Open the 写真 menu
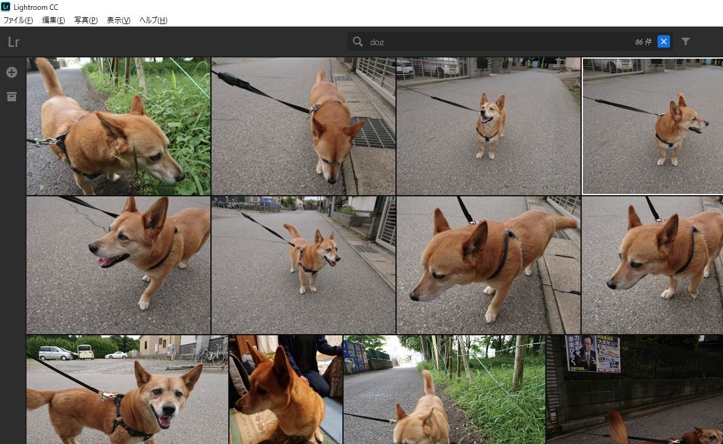Image resolution: width=723 pixels, height=444 pixels. point(86,20)
